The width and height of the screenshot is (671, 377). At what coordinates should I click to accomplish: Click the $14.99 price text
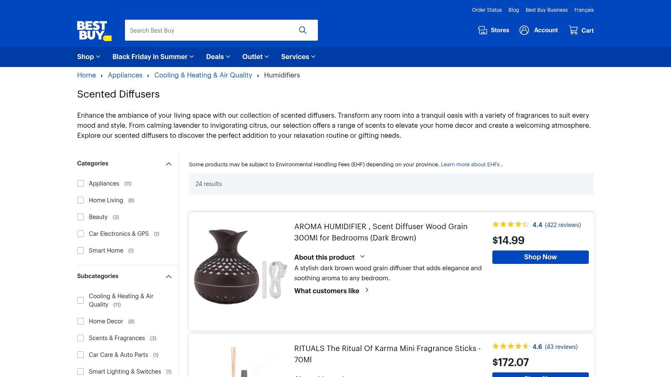pos(508,240)
